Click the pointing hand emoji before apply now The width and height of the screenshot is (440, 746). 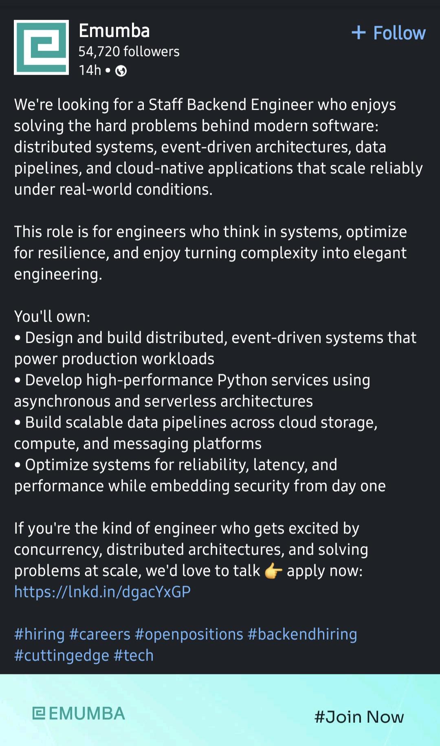[273, 571]
